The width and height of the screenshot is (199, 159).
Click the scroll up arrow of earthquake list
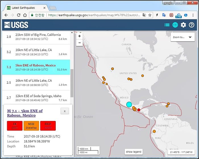(x=72, y=33)
